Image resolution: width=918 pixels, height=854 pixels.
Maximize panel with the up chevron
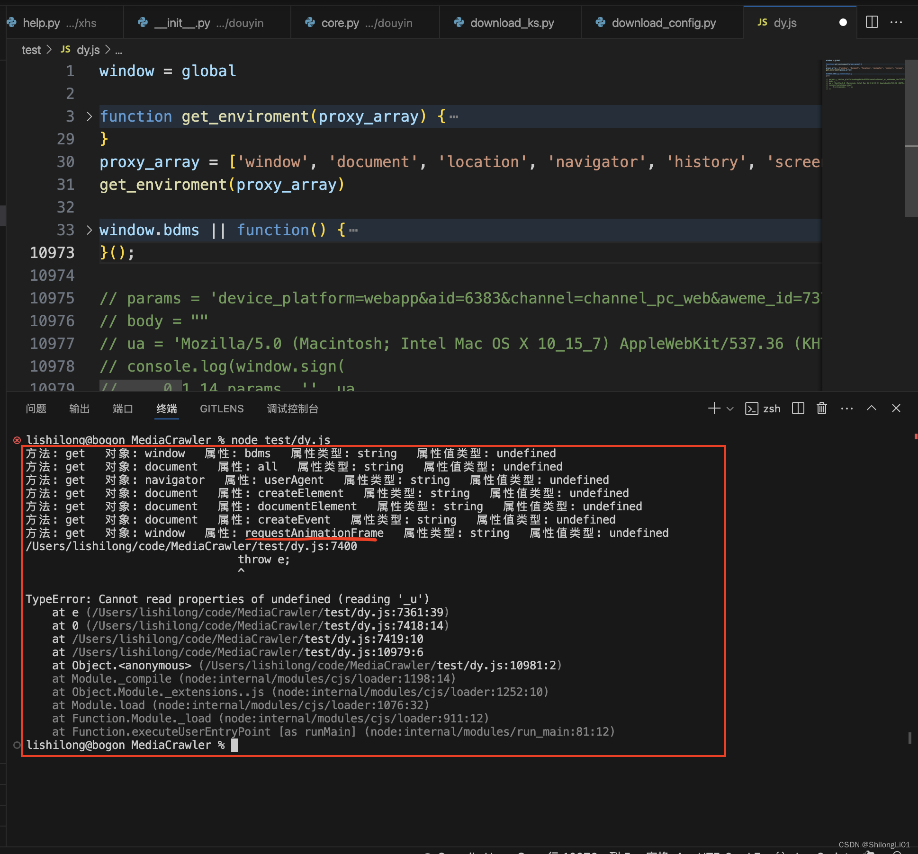coord(872,409)
